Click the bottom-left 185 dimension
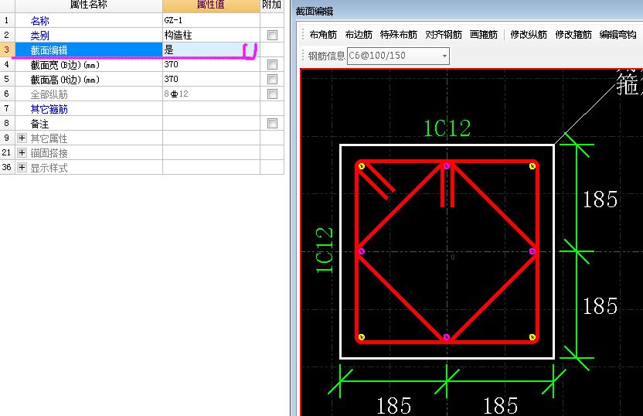 pyautogui.click(x=393, y=406)
